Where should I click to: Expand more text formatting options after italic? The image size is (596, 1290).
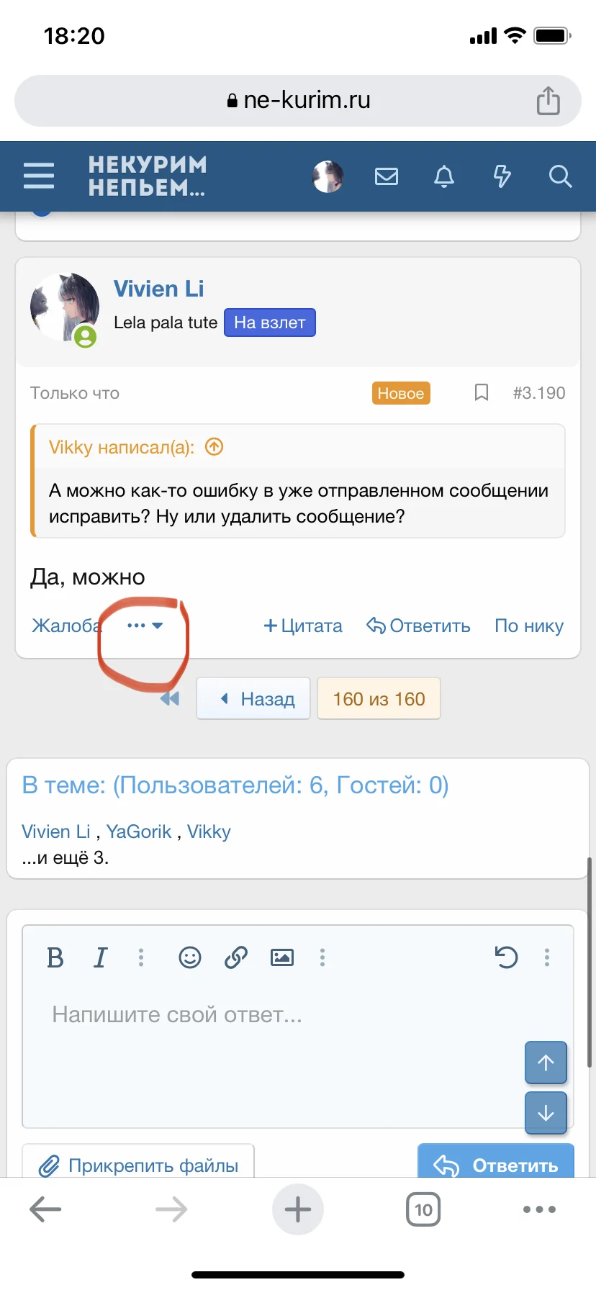tap(141, 957)
